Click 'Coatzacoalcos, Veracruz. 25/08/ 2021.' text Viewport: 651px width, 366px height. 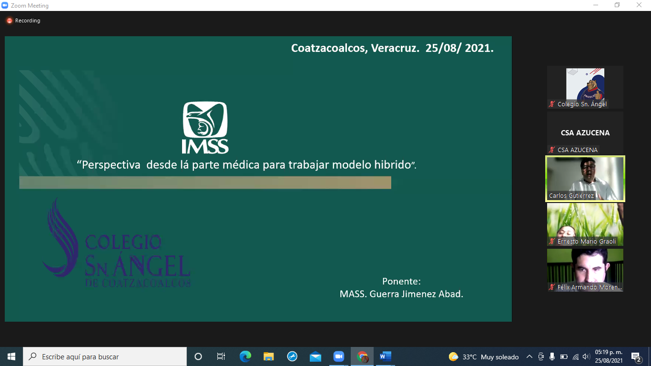pyautogui.click(x=392, y=48)
